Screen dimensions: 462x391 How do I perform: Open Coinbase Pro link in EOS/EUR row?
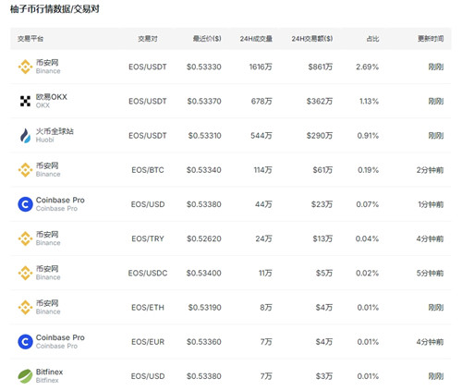click(x=60, y=337)
